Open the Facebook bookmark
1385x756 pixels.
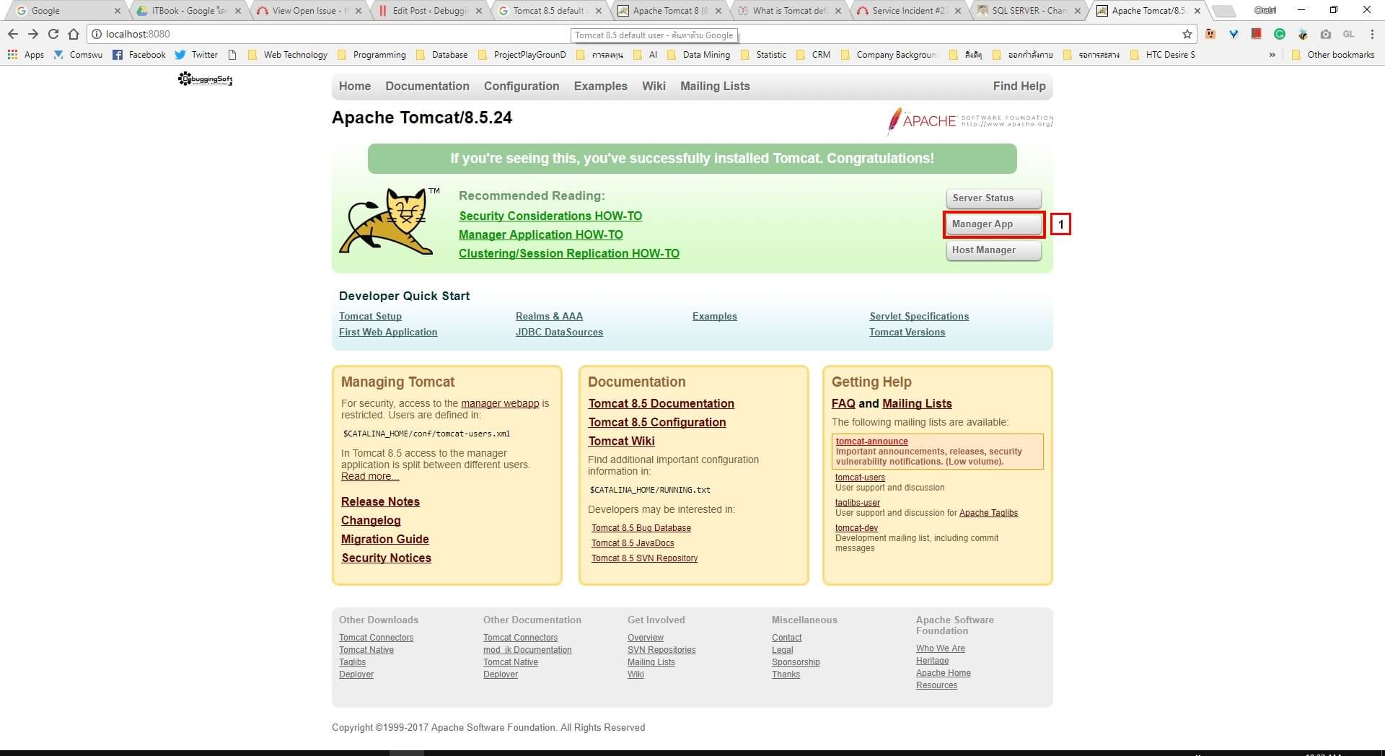coord(139,55)
